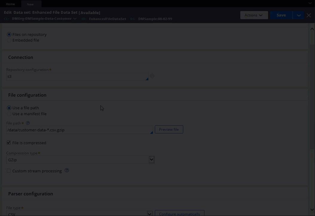Open the Repository configuration target icon
The image size is (315, 216).
click(x=152, y=76)
